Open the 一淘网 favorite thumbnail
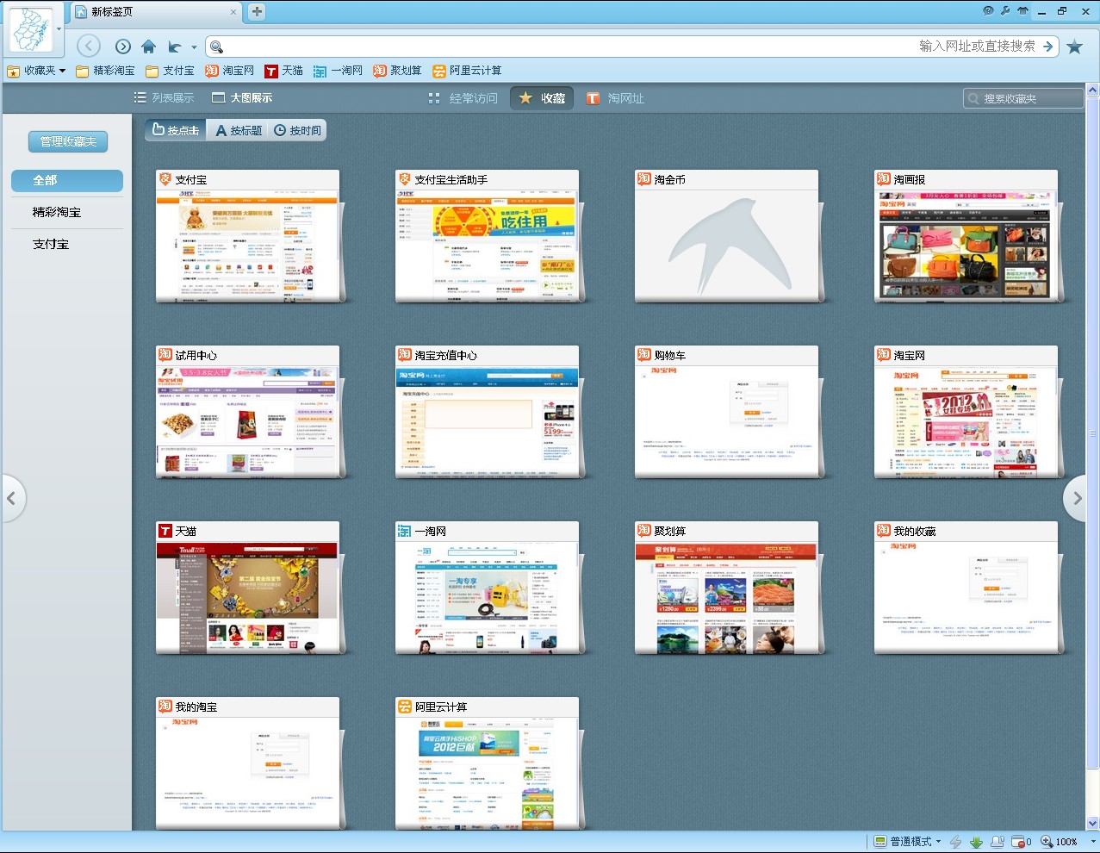The width and height of the screenshot is (1100, 853). click(488, 588)
